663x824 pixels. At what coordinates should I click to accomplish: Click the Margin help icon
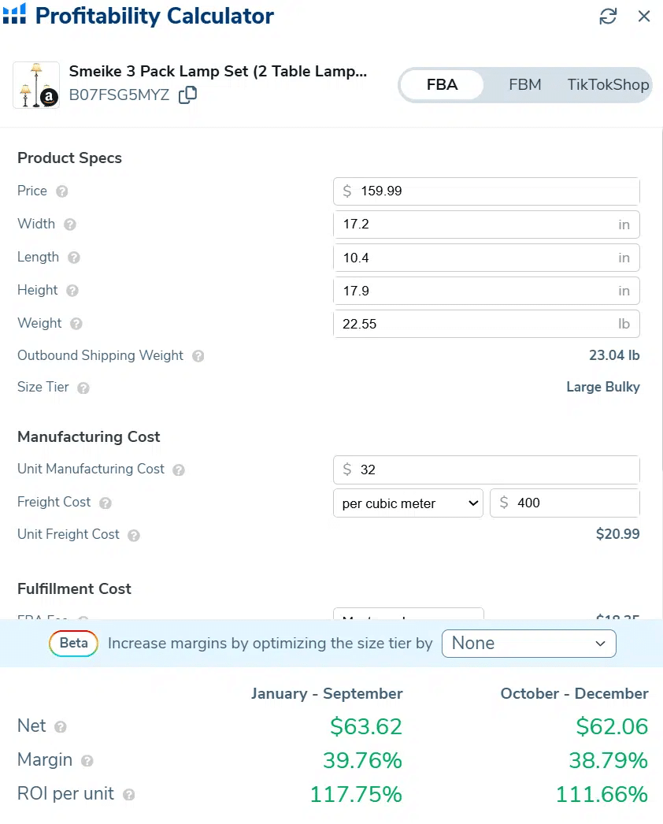click(87, 761)
